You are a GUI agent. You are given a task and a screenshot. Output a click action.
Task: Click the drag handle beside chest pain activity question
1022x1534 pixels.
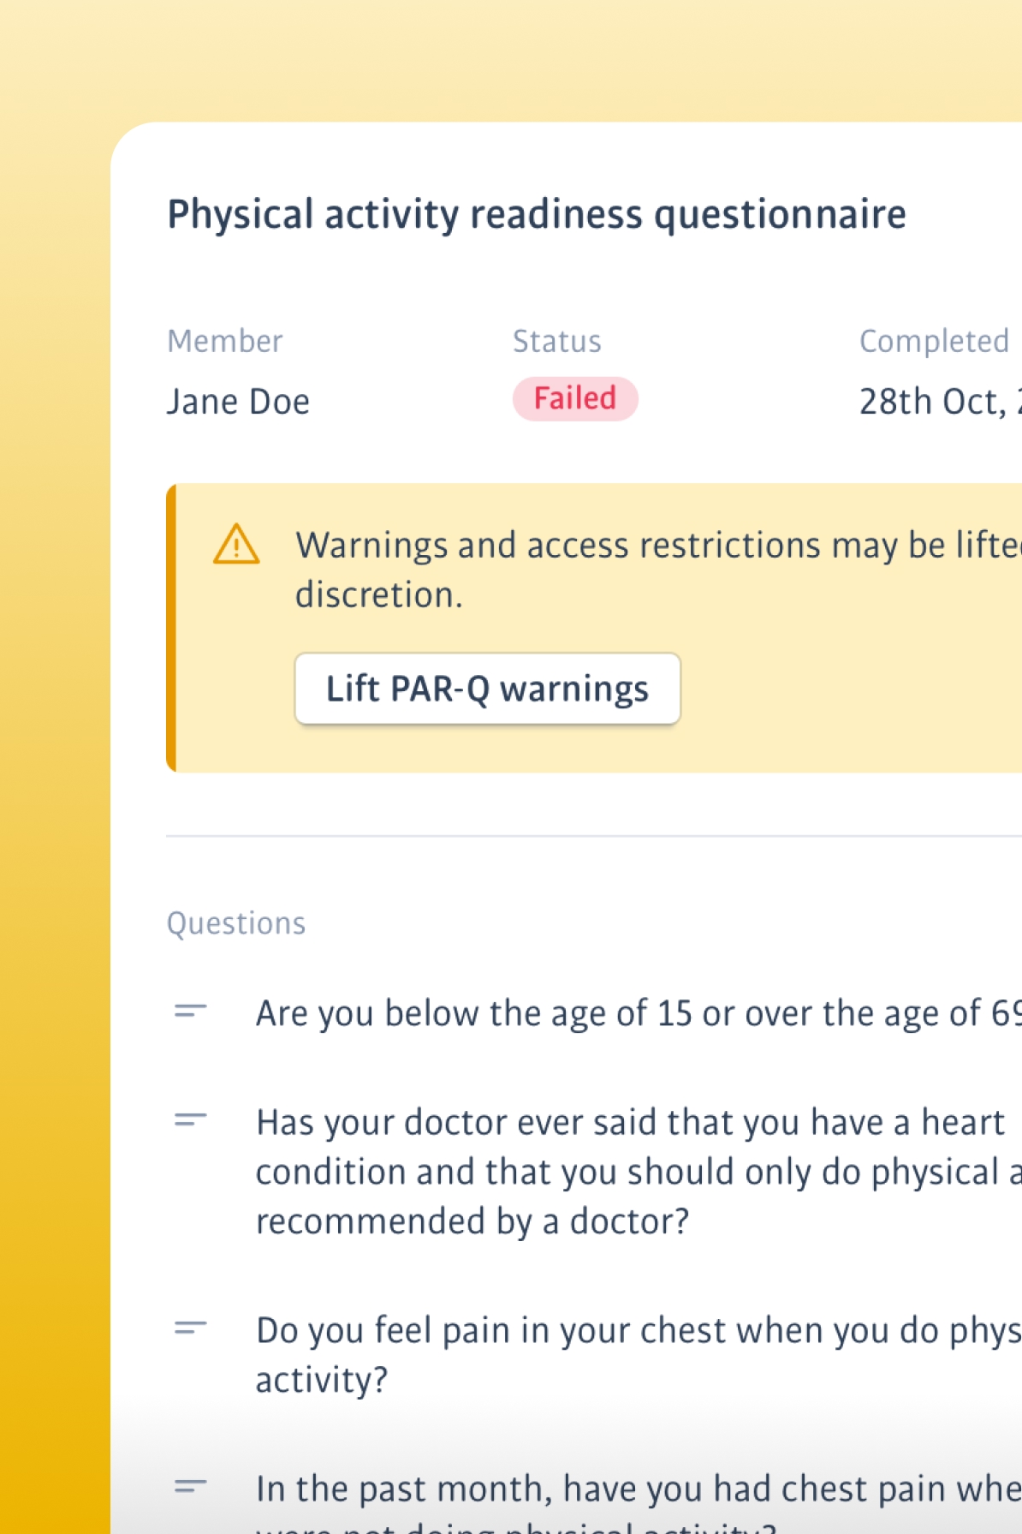191,1328
